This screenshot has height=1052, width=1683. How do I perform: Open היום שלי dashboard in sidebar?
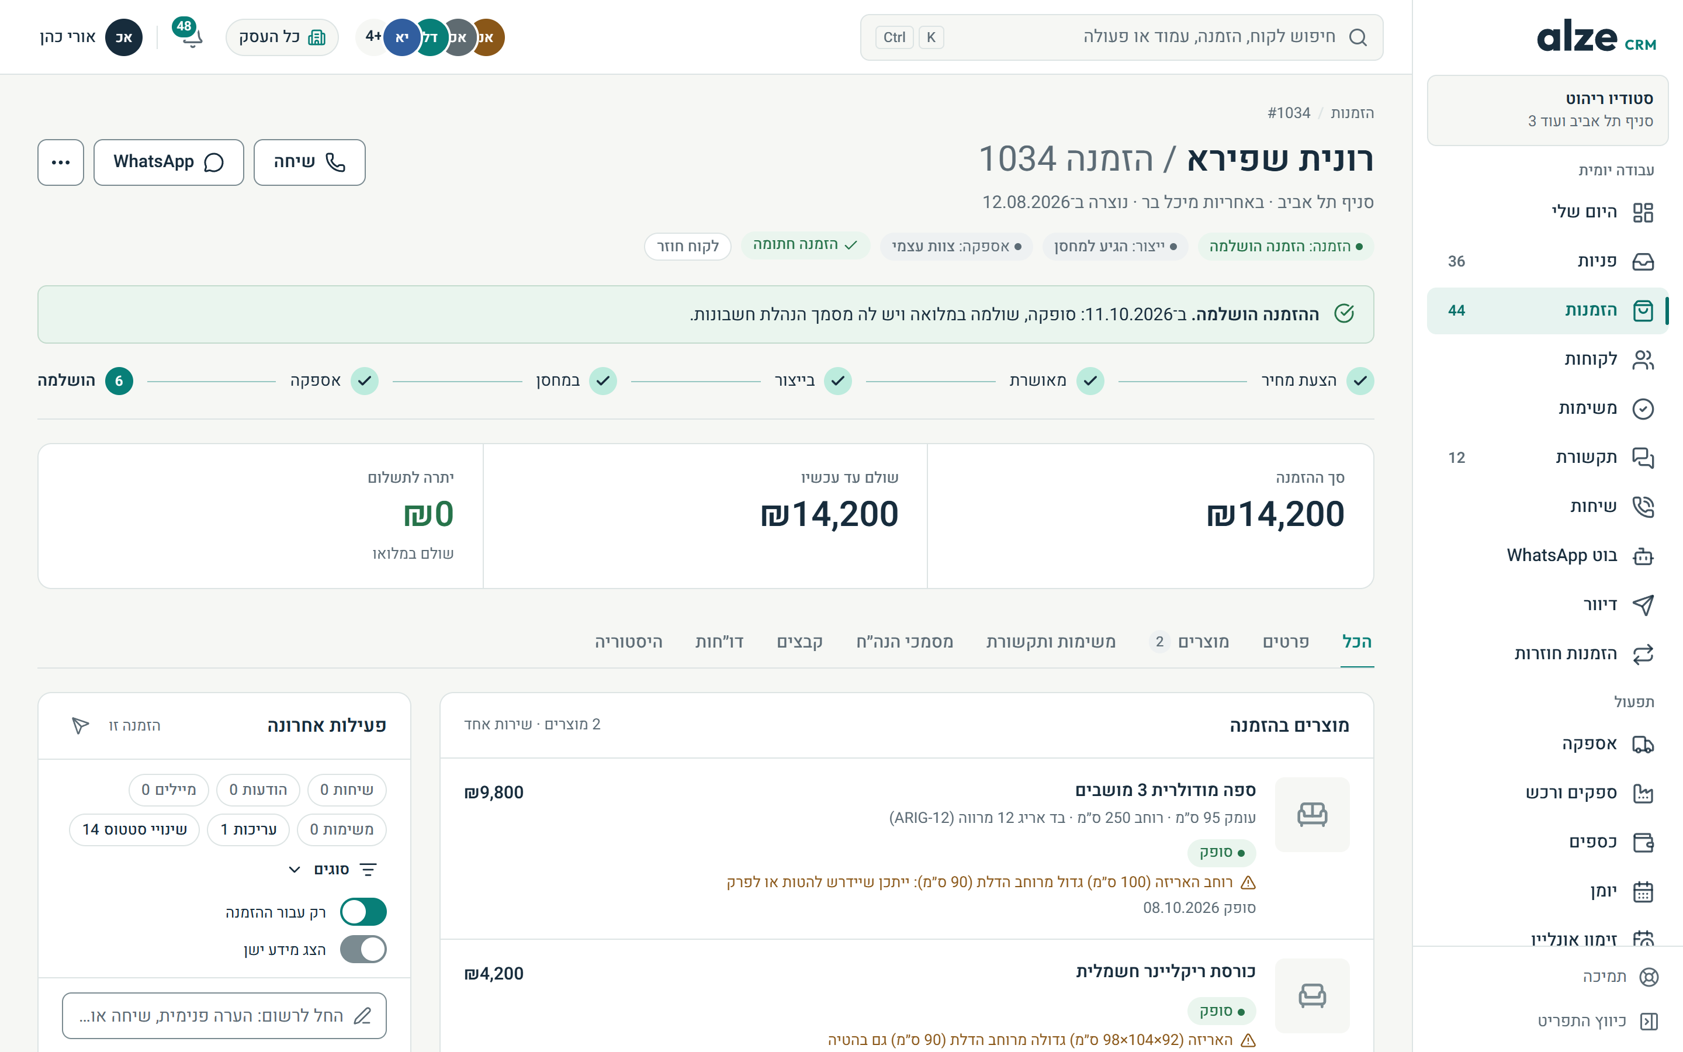click(x=1548, y=212)
